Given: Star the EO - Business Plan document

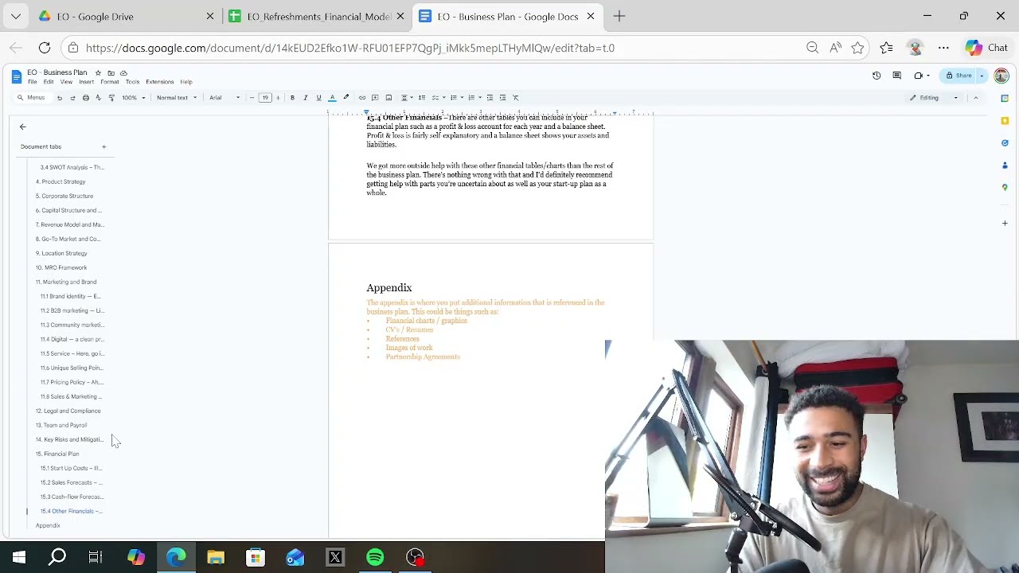Looking at the screenshot, I should coord(98,72).
